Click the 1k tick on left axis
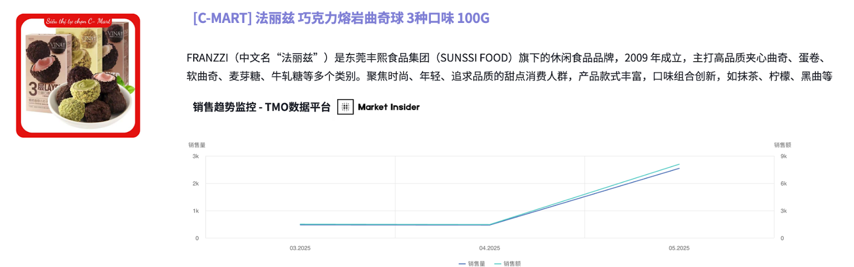854x267 pixels. [195, 211]
